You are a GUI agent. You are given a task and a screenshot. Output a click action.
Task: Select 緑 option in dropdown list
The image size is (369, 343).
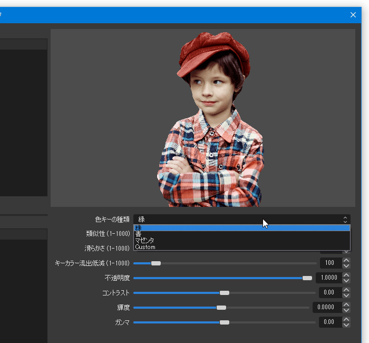pyautogui.click(x=241, y=228)
